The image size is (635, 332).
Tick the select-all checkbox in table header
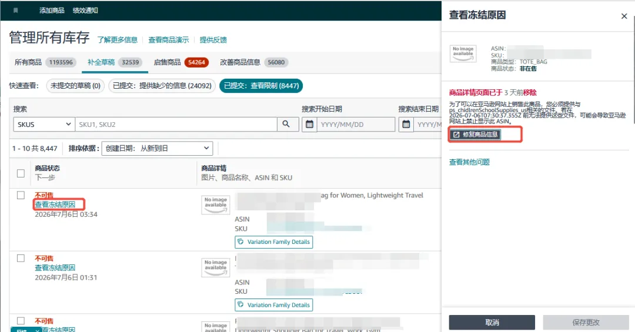click(21, 173)
